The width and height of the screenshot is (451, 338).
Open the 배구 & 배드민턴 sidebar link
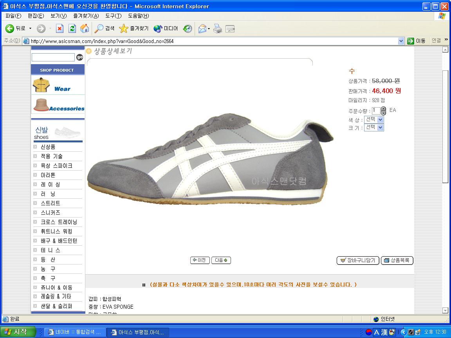click(59, 241)
